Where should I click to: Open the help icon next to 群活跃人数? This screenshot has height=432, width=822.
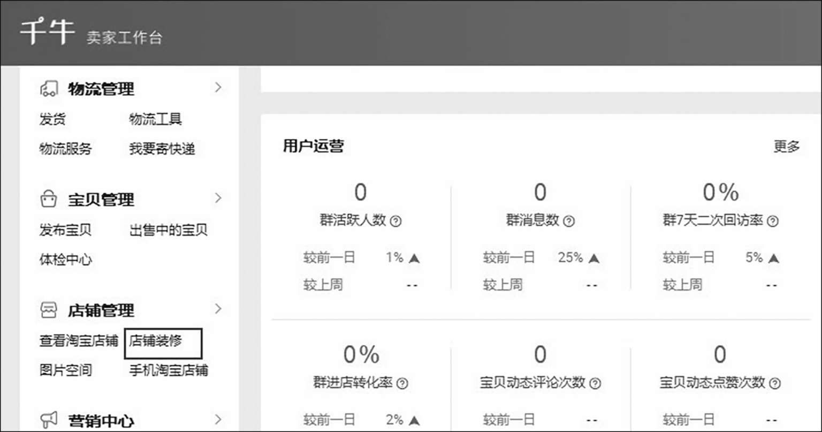(395, 221)
